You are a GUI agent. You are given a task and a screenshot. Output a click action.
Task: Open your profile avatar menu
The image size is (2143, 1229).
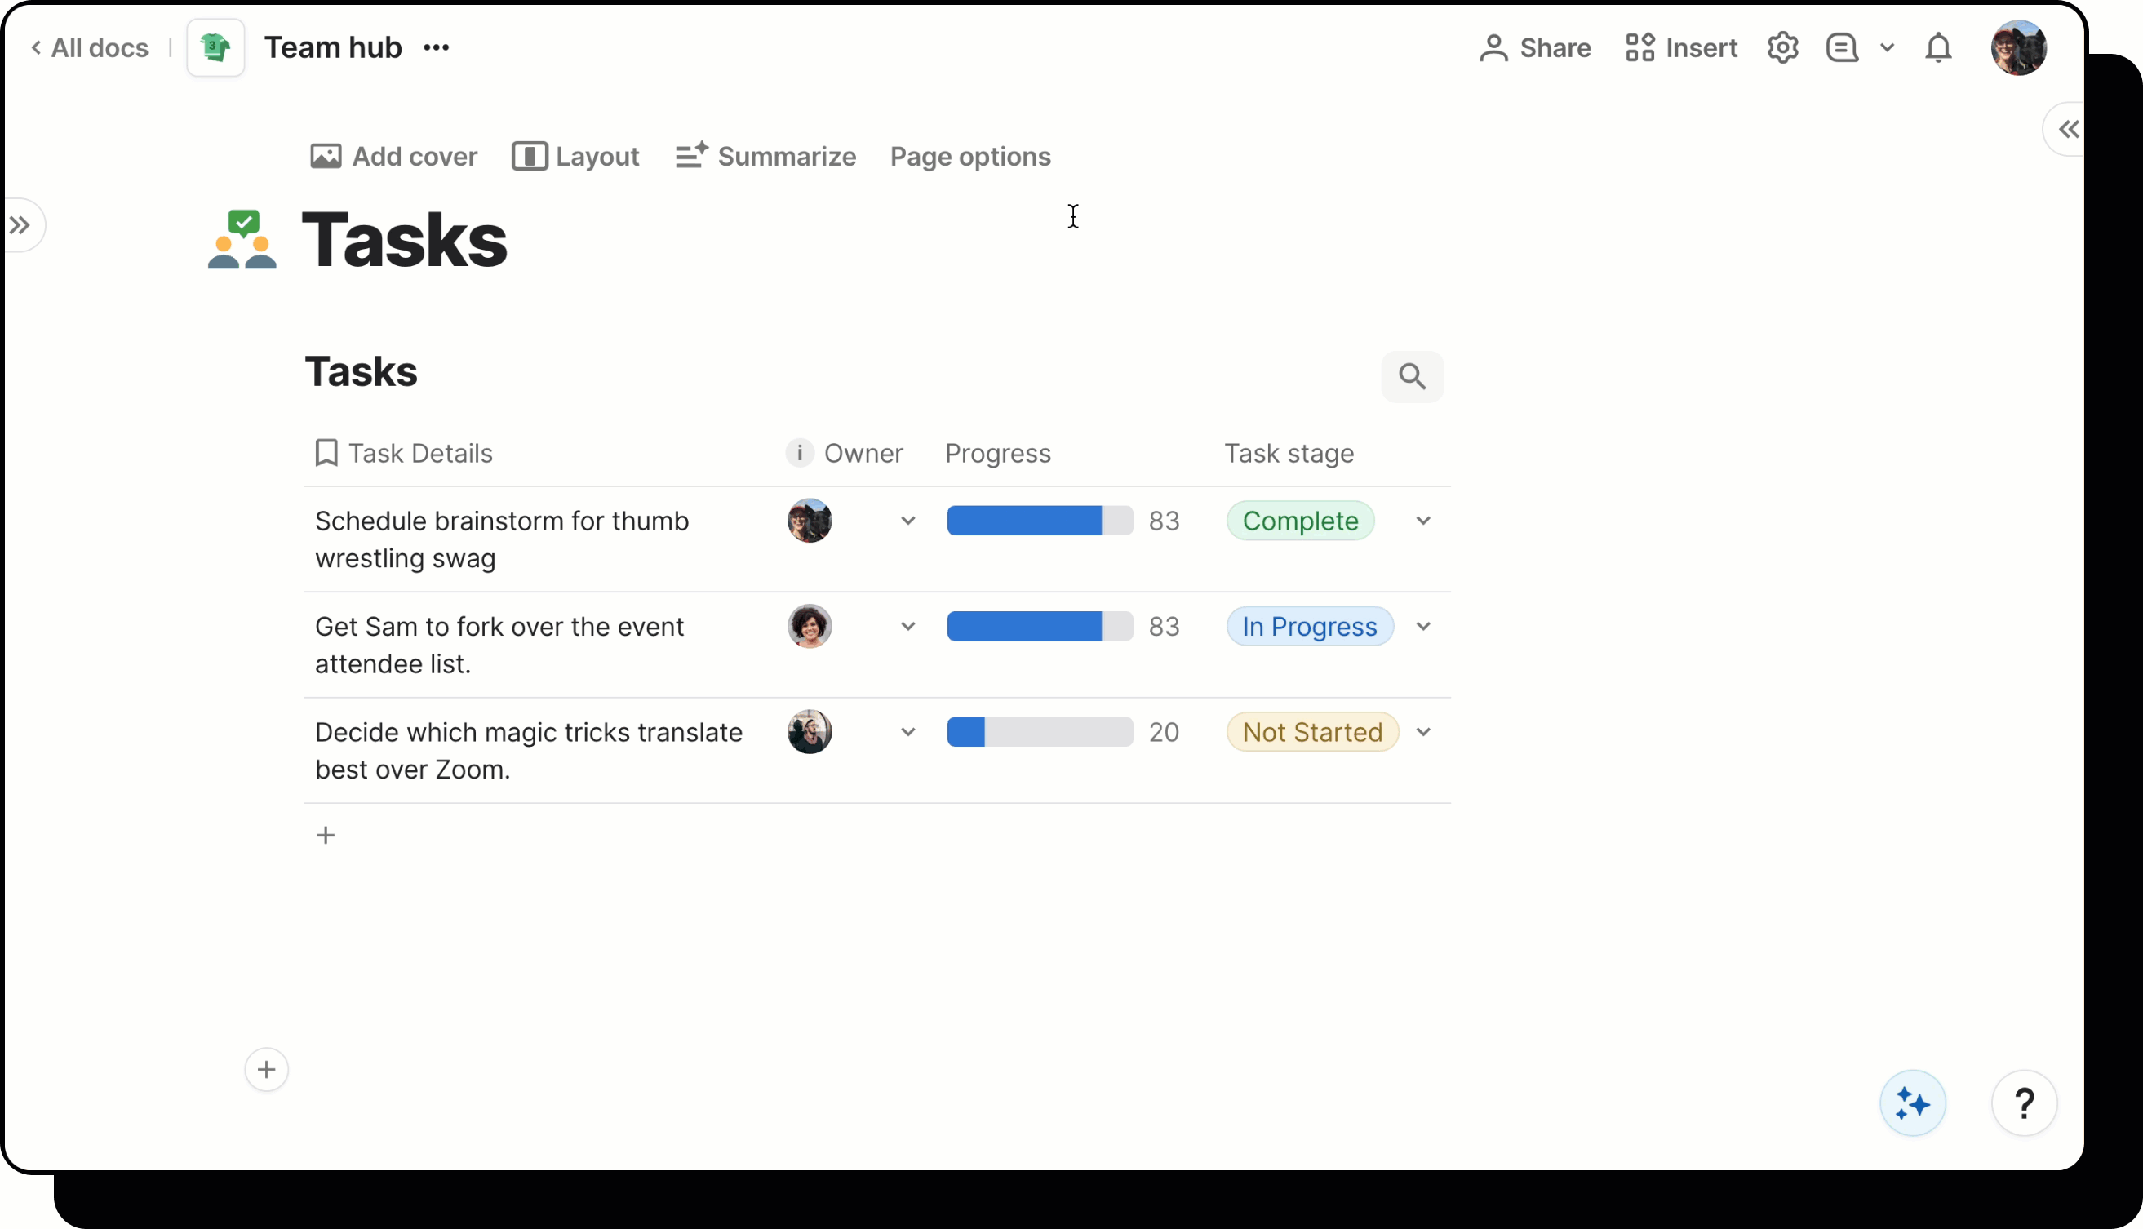[x=2019, y=48]
